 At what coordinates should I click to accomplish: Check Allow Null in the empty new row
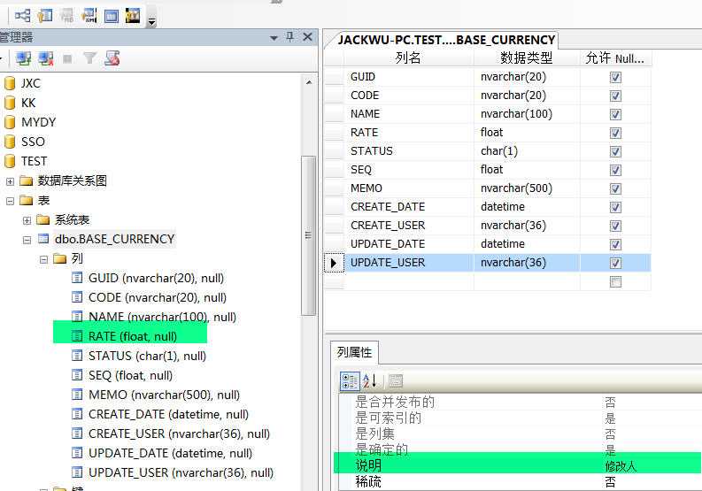(615, 281)
